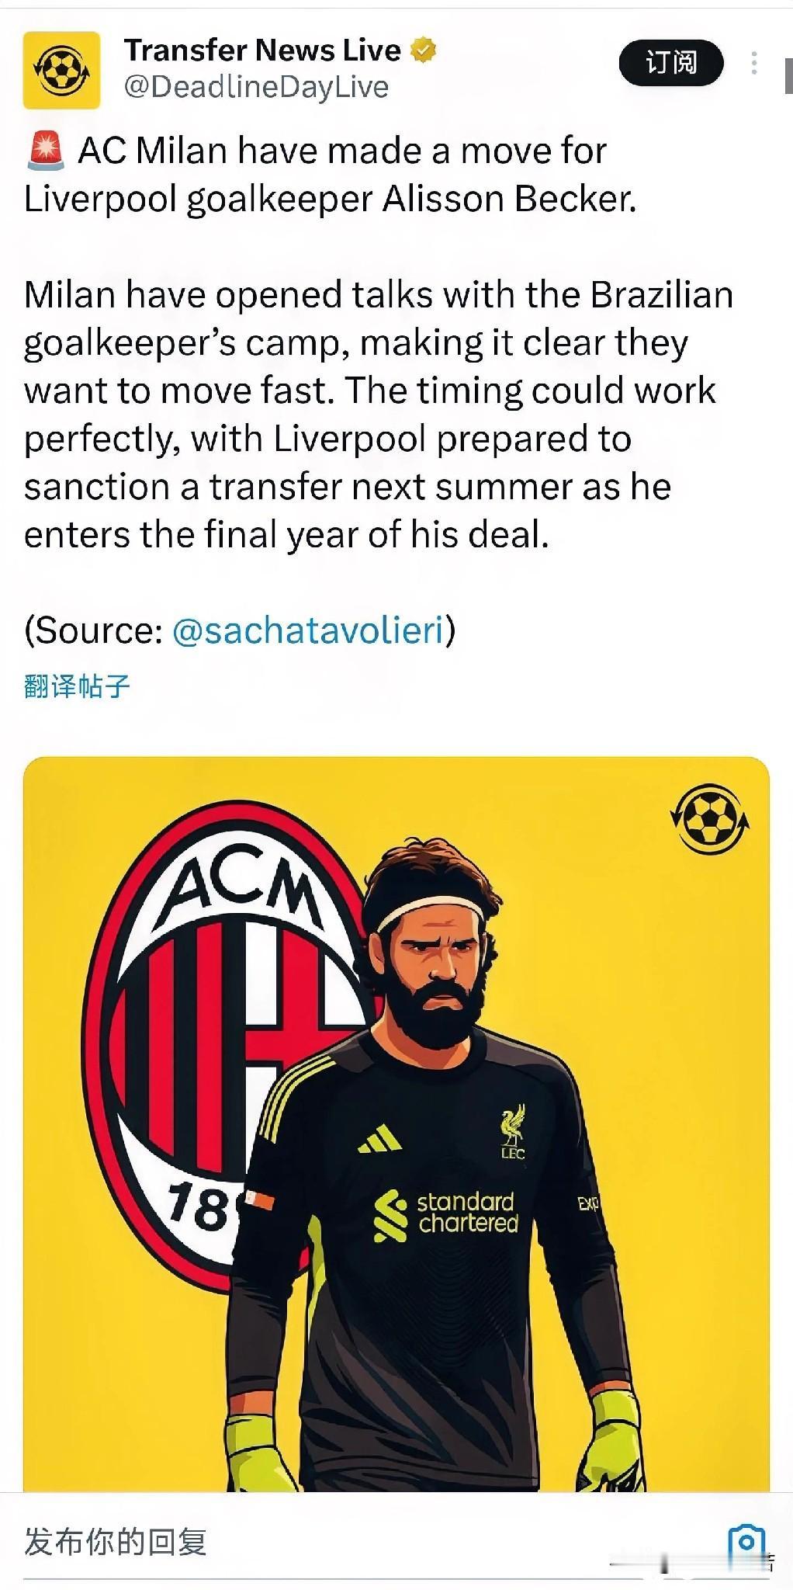Tap the @DeadlineDayLive handle
Viewport: 793px width, 1590px height.
point(256,87)
